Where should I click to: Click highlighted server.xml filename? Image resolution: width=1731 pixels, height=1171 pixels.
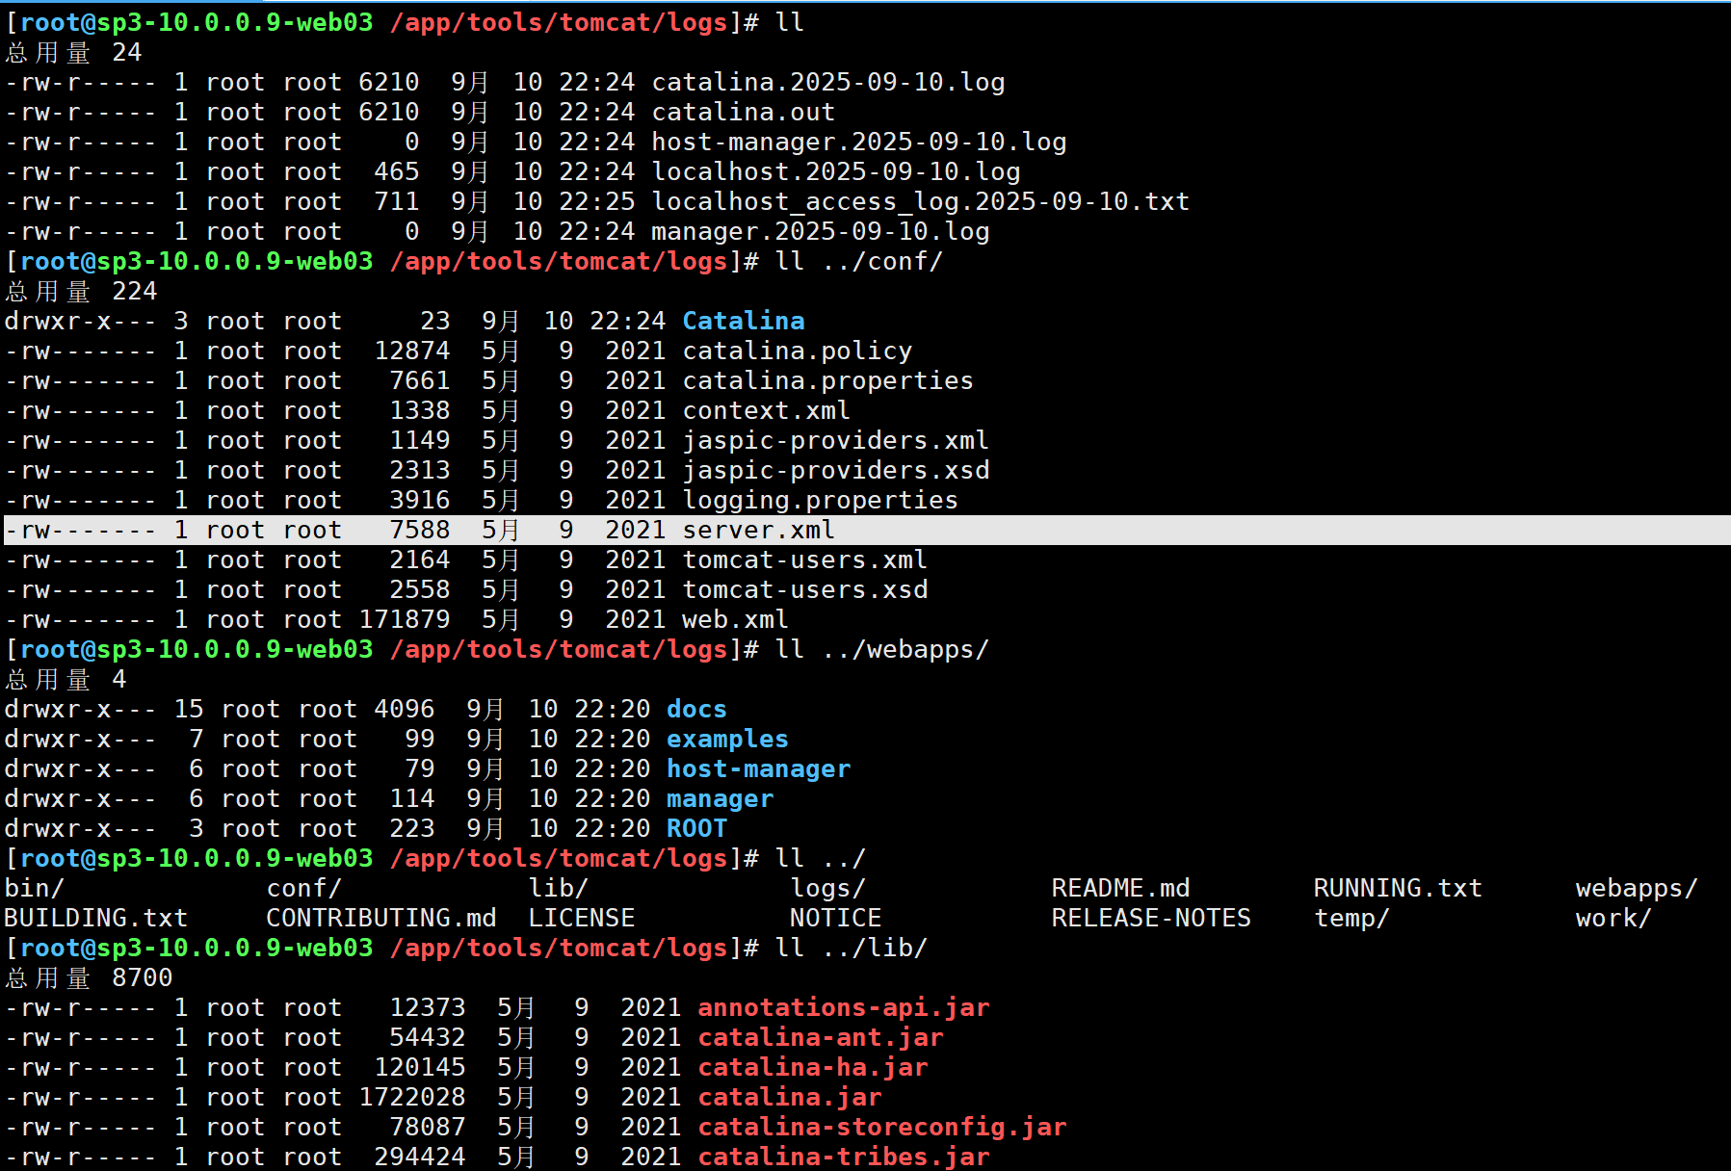tap(759, 530)
